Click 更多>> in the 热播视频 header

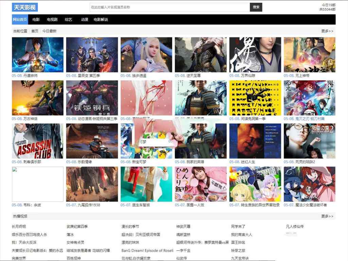point(327,216)
